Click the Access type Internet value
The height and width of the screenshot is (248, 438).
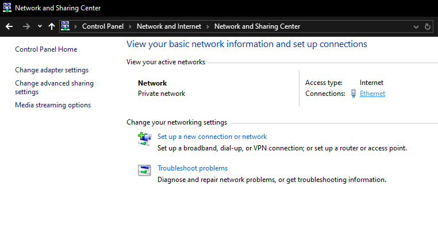click(371, 83)
